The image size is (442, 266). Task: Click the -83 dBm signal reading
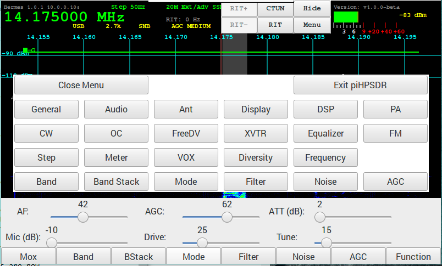point(413,15)
